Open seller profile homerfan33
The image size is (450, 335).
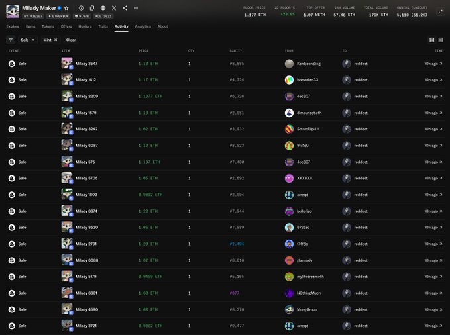click(308, 79)
